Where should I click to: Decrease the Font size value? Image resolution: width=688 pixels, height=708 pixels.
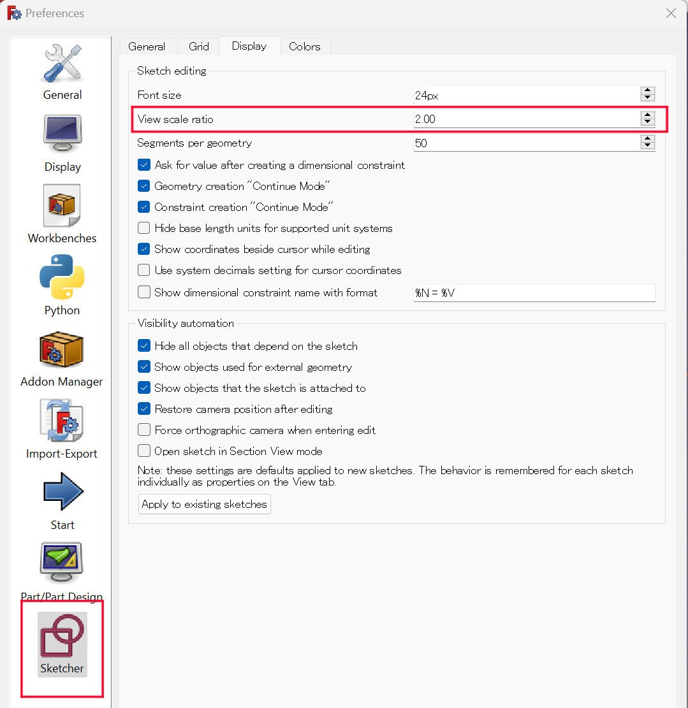647,98
